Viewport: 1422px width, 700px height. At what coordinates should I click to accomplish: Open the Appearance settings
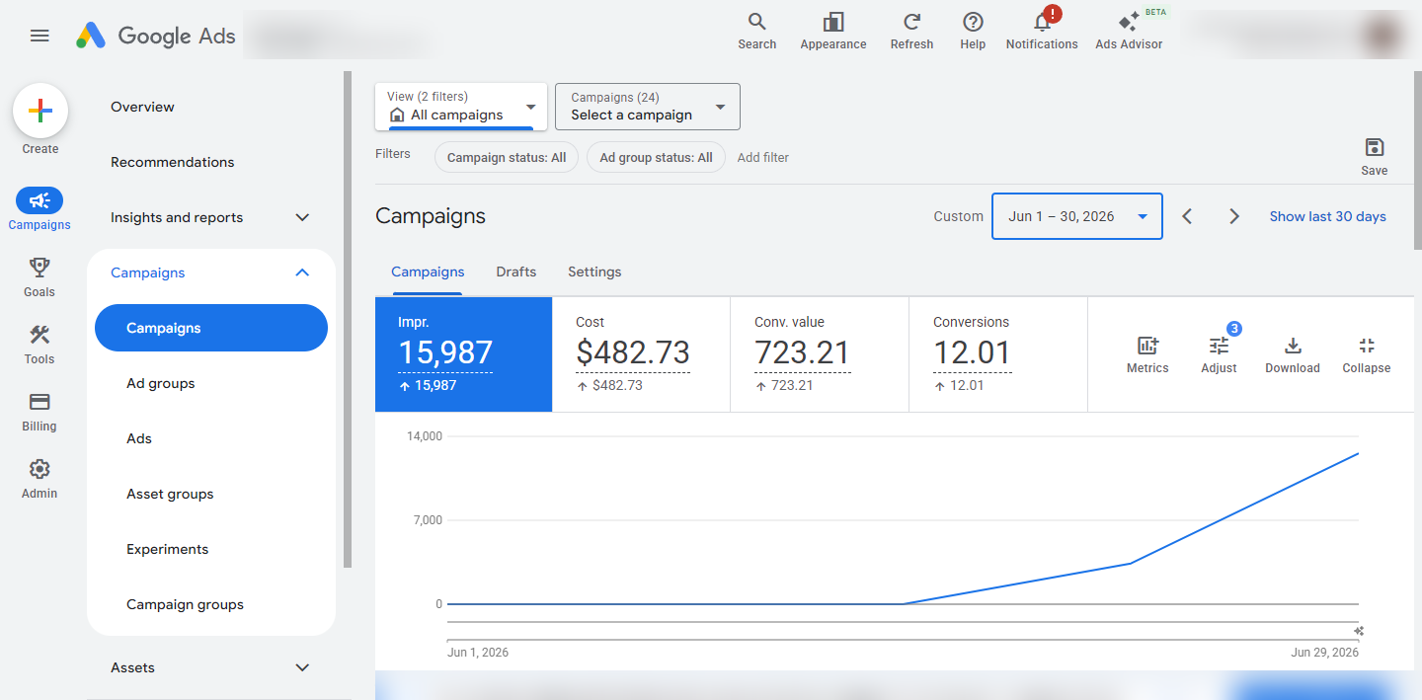[x=833, y=32]
